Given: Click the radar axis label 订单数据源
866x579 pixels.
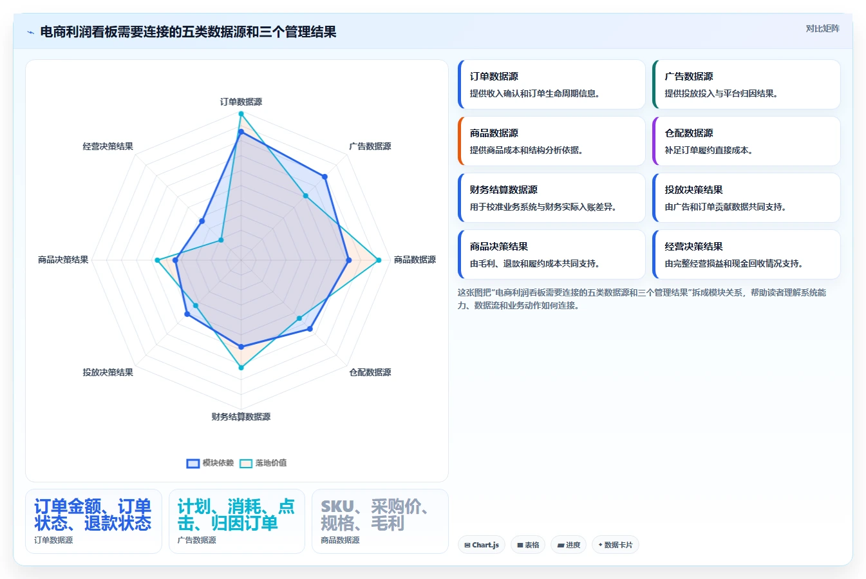Looking at the screenshot, I should [x=241, y=102].
